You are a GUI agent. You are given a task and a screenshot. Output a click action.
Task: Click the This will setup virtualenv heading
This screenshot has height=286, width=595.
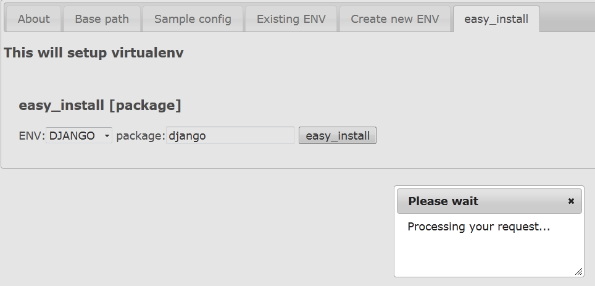point(94,53)
